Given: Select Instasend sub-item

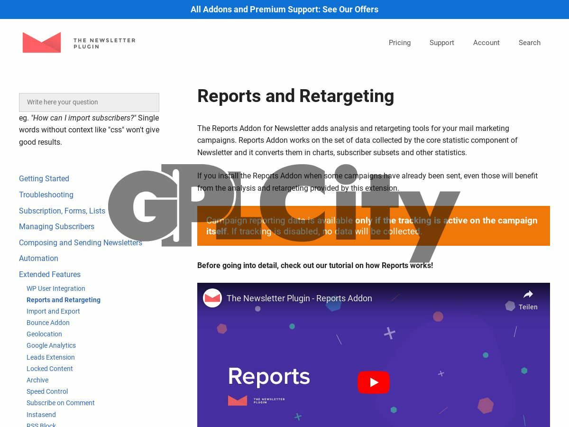Looking at the screenshot, I should point(41,415).
